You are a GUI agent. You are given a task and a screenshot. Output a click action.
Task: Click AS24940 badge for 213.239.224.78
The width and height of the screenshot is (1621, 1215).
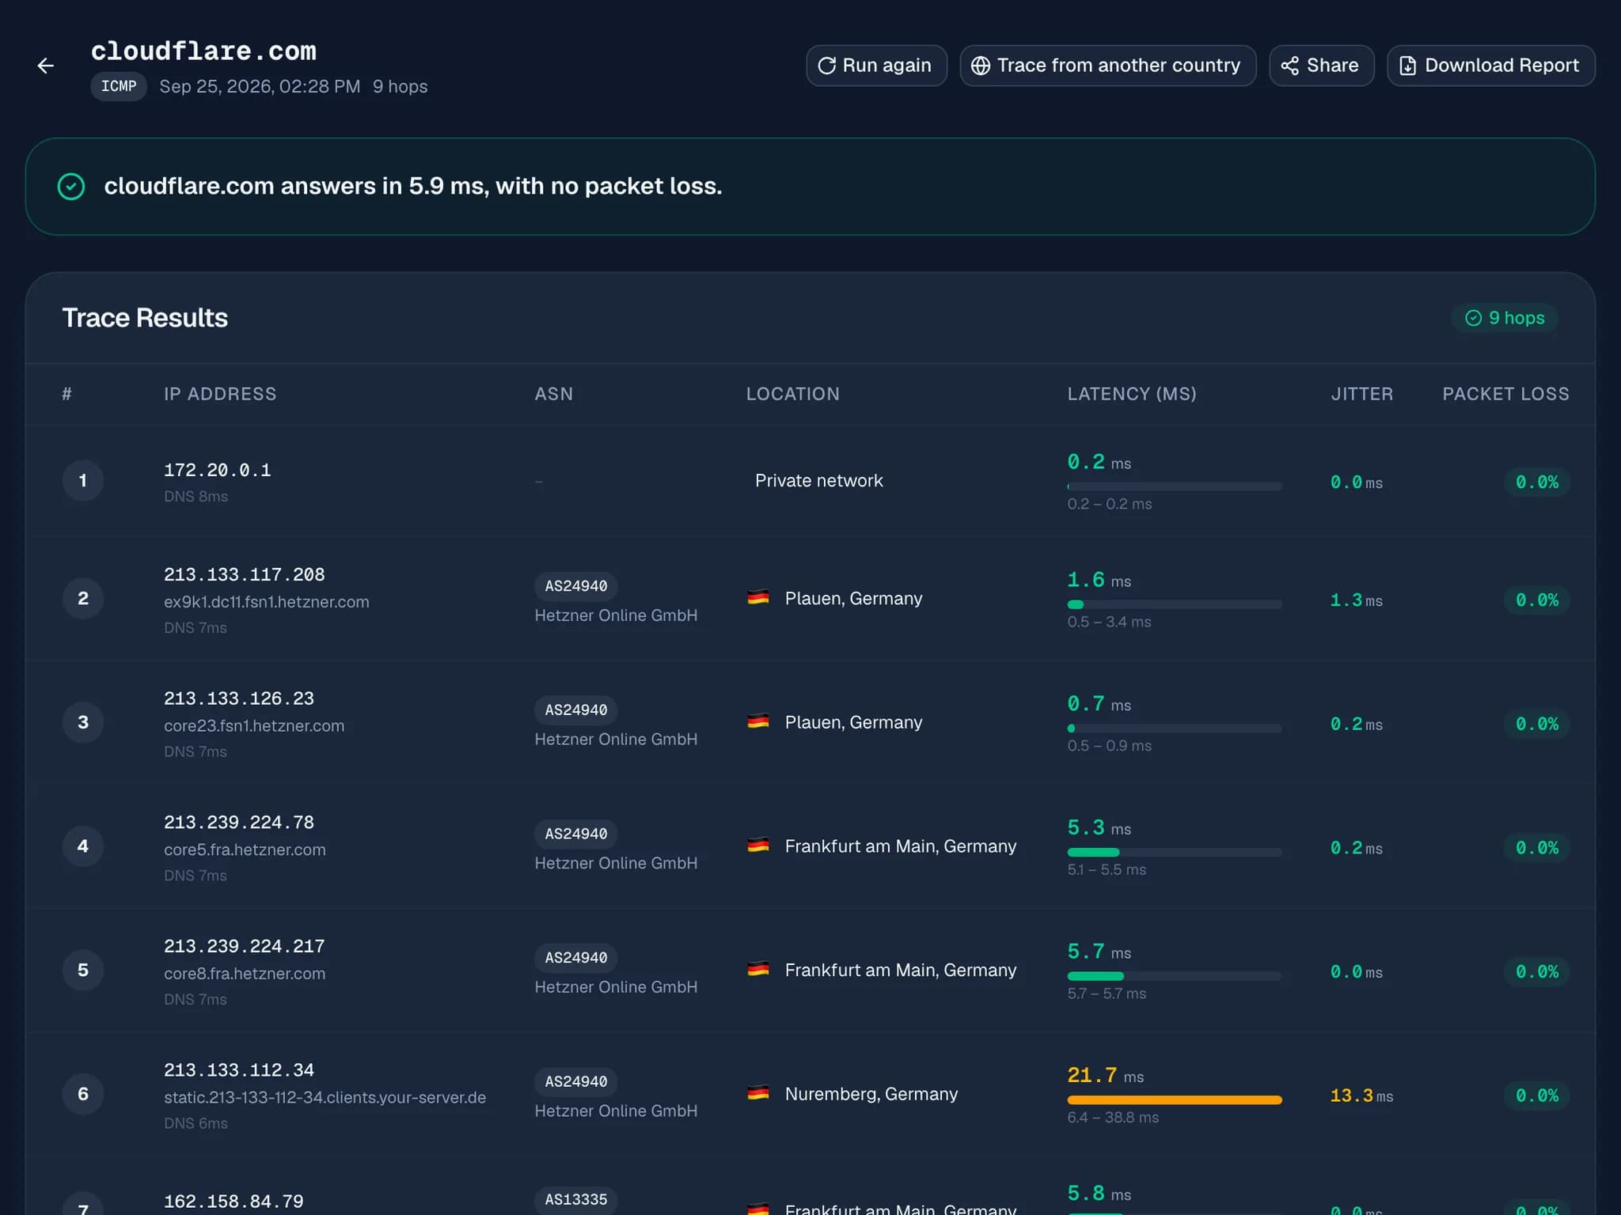click(576, 834)
